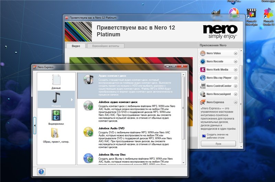Select the Jukebox Audio DVD title
The width and height of the screenshot is (275, 182).
coord(111,128)
